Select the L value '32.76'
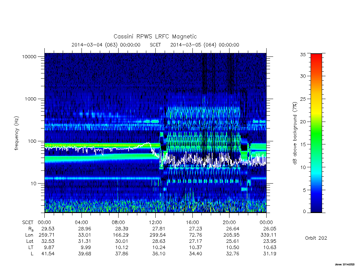This screenshot has width=355, height=266. click(233, 254)
